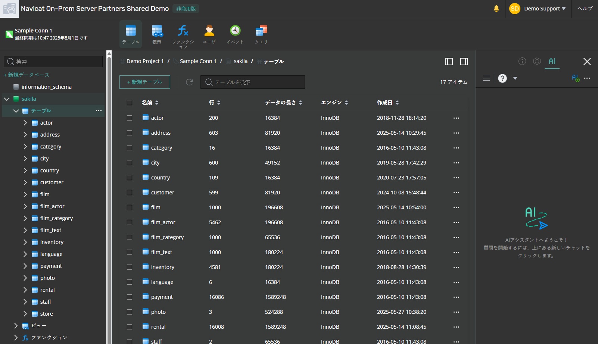This screenshot has height=344, width=598.
Task: Check the film_actor table checkbox
Action: click(130, 222)
